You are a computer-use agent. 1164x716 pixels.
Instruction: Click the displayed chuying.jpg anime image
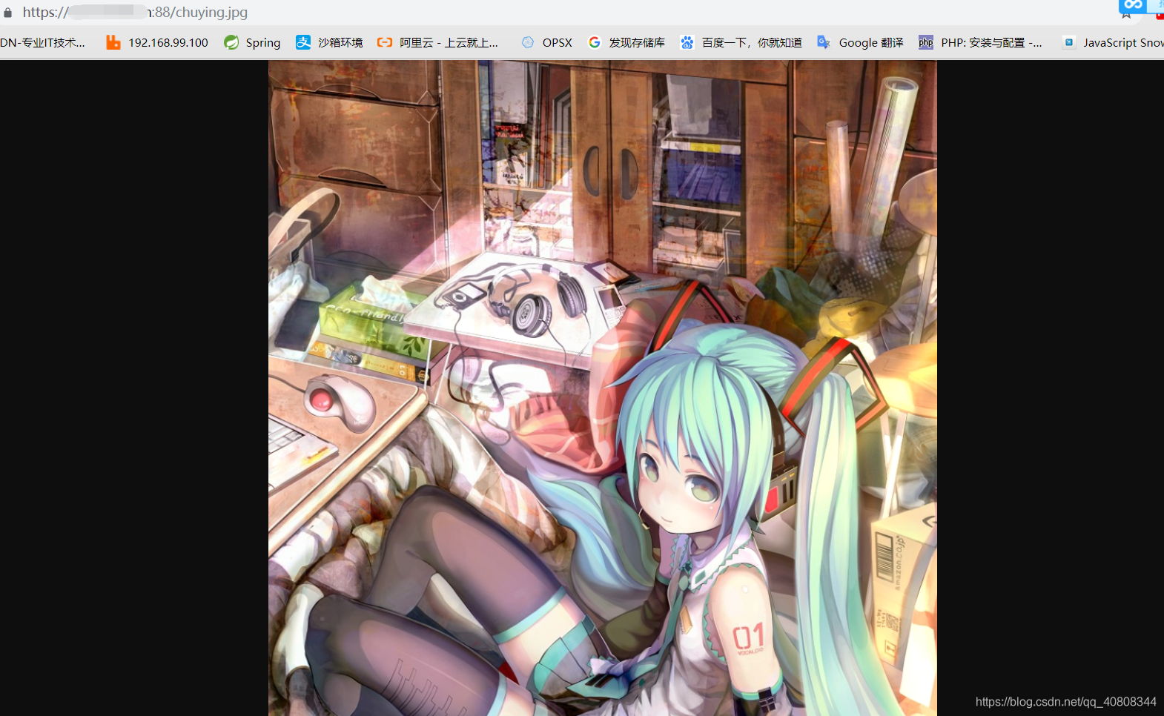pyautogui.click(x=602, y=388)
